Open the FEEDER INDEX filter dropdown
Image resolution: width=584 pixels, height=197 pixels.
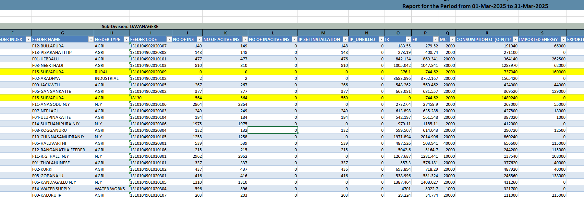[28, 39]
